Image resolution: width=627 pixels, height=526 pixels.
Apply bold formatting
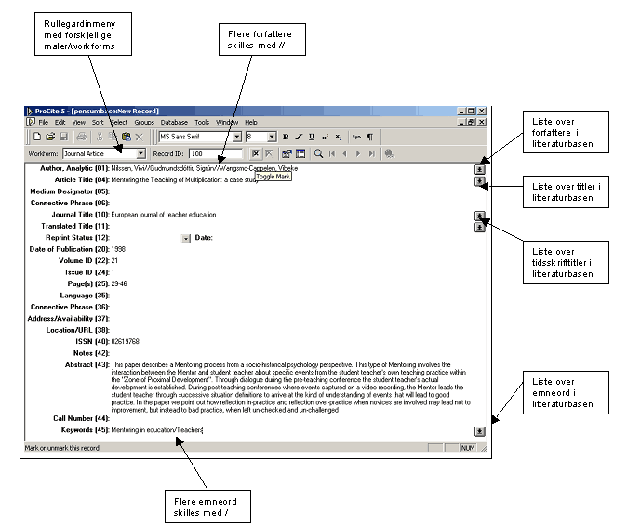[286, 137]
